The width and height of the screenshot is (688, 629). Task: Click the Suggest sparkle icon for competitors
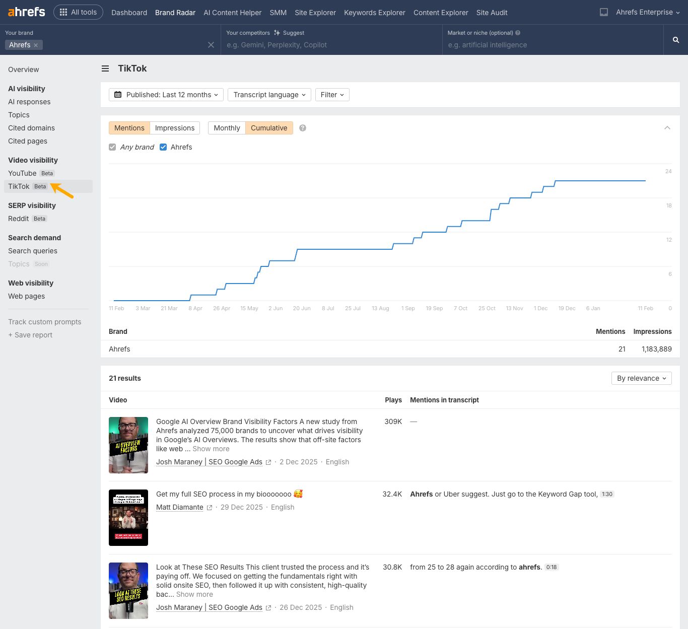[278, 32]
